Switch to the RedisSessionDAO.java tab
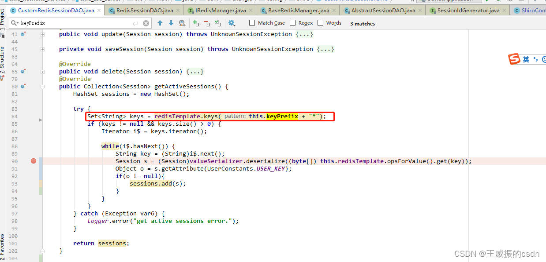Screen dimensions: 546x262 click(145, 10)
